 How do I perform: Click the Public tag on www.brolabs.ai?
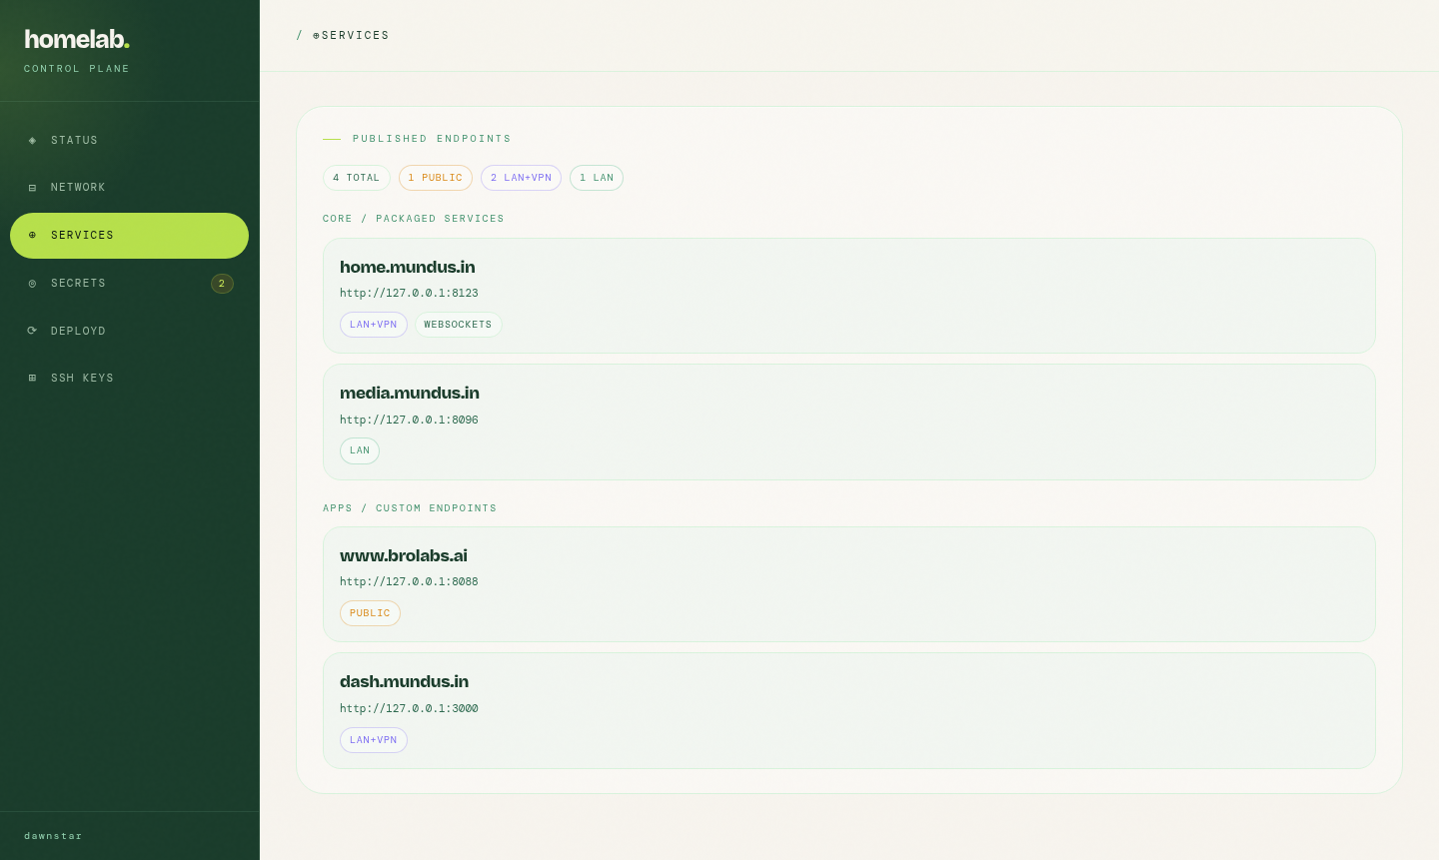coord(370,613)
